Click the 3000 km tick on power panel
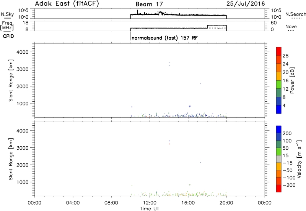 pyautogui.click(x=23, y=69)
